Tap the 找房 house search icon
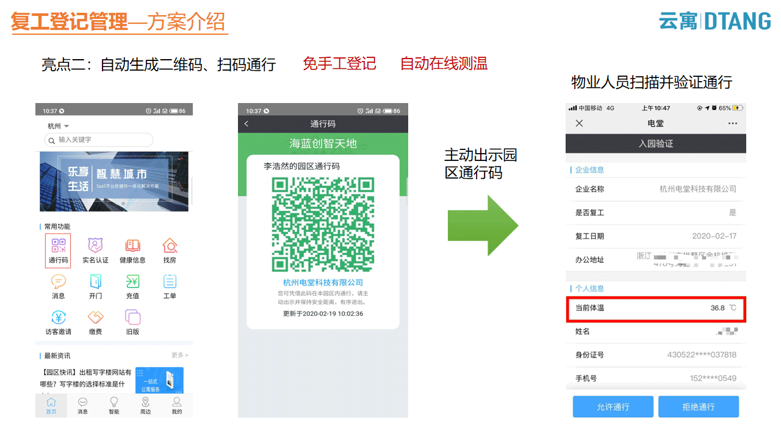781x439 pixels. 170,250
